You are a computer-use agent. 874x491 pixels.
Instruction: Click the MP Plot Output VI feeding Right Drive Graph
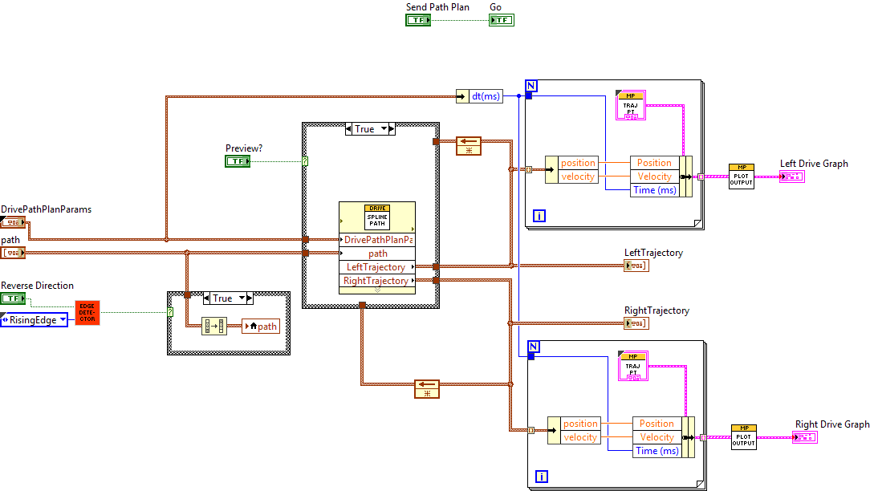point(743,436)
